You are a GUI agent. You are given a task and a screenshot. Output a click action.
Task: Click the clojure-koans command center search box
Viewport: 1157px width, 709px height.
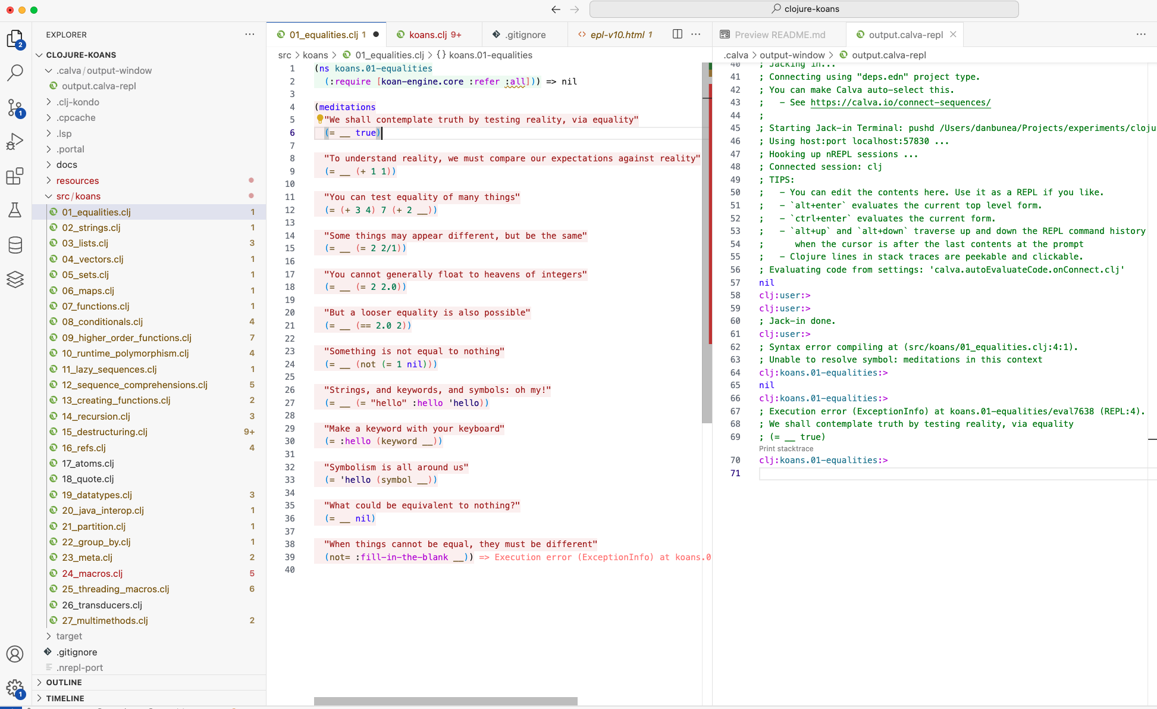804,9
